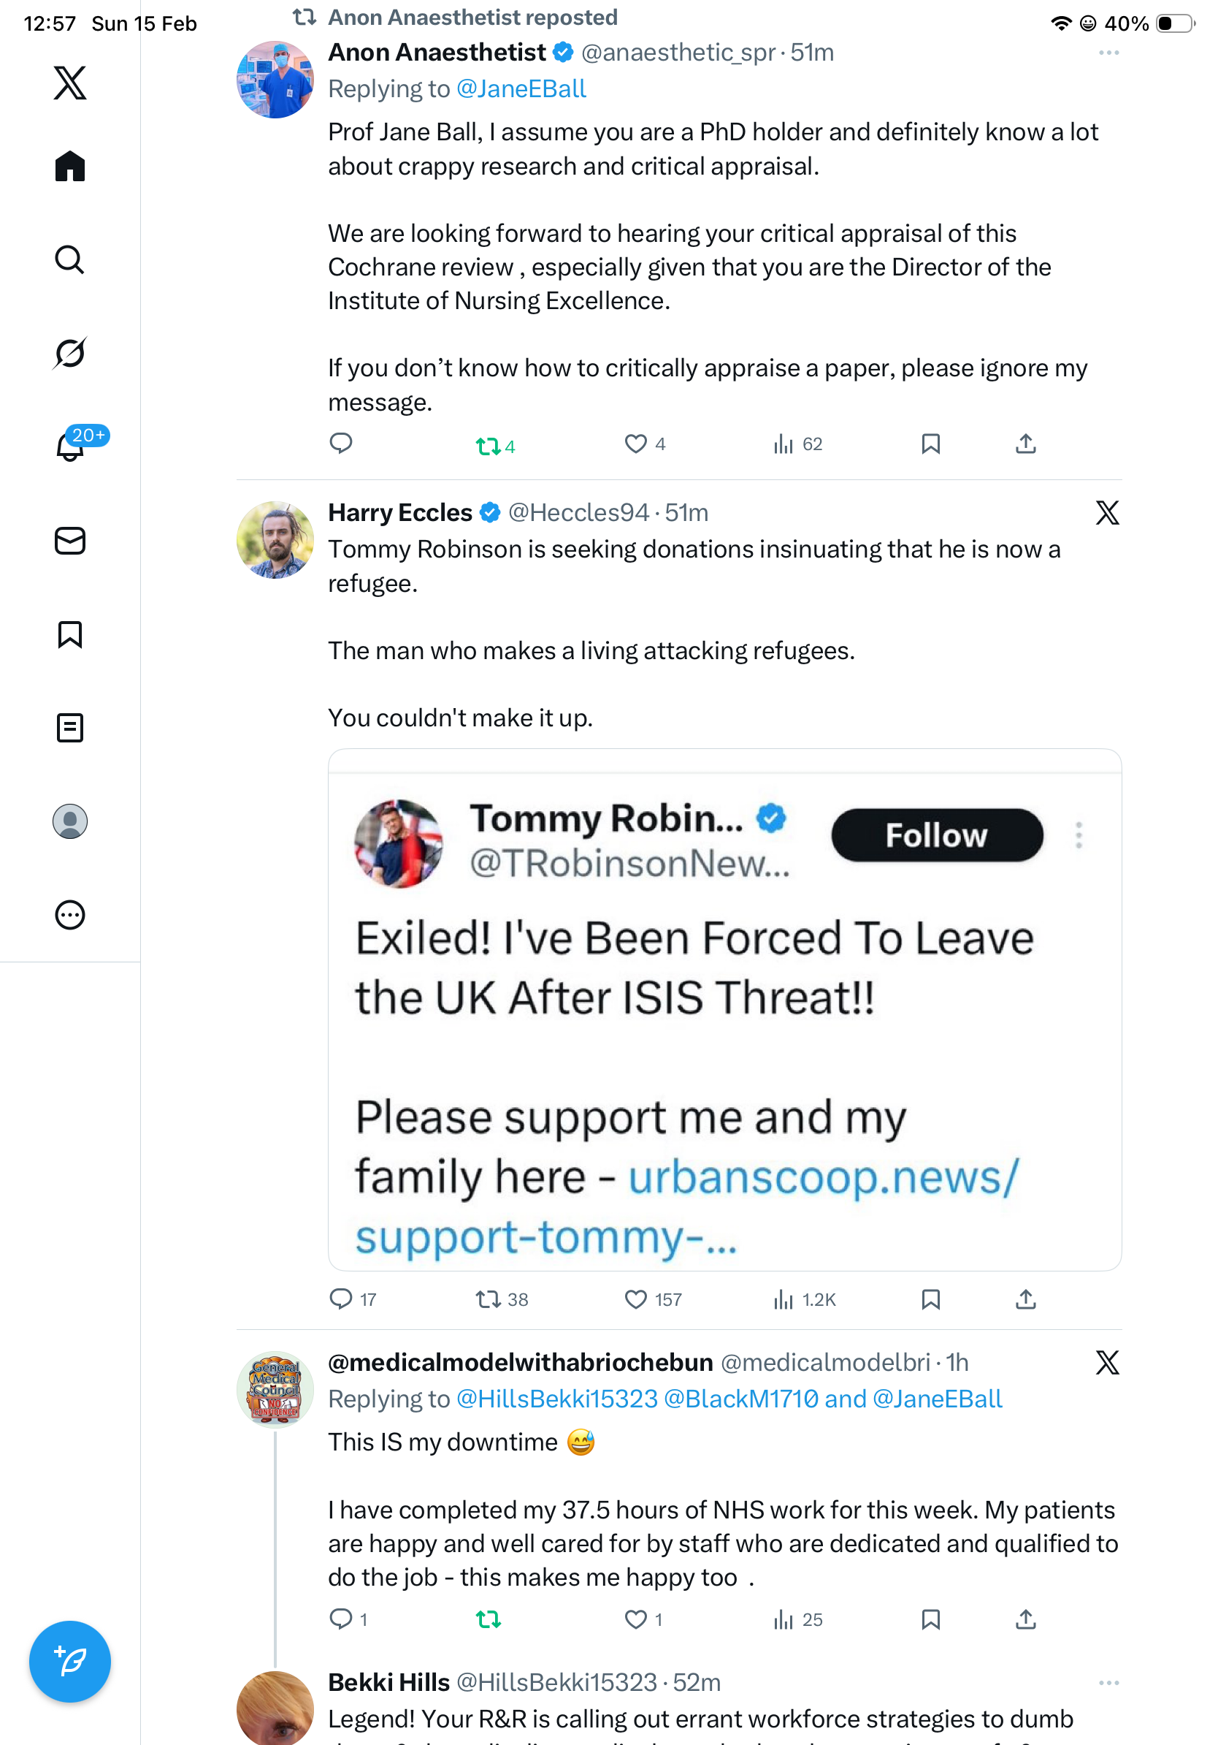Viewport: 1218px width, 1745px height.
Task: Open the Lists icon in sidebar
Action: (x=70, y=728)
